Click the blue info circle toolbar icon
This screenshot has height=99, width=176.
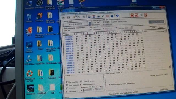click(117, 16)
